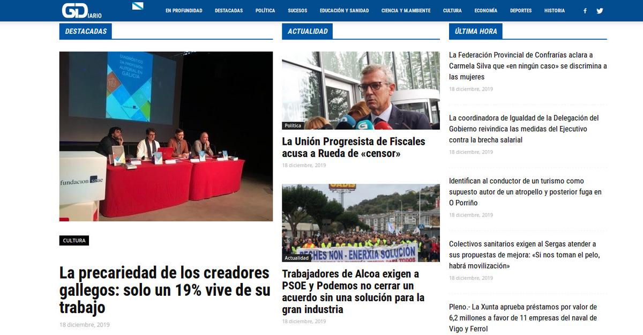643x335 pixels.
Task: Open Unión Progresista de Fiscales headline
Action: coord(354,147)
